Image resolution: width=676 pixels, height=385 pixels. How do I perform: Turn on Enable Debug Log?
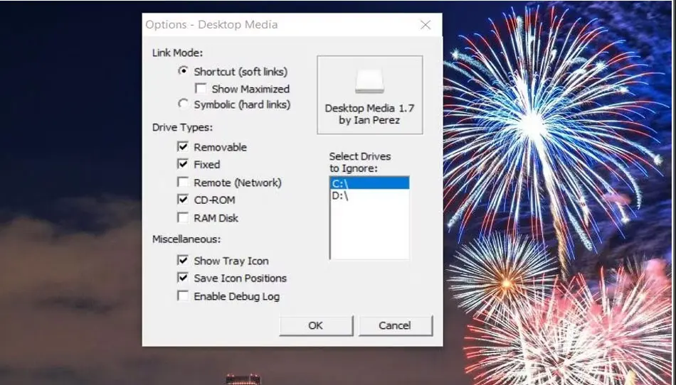[x=183, y=296]
